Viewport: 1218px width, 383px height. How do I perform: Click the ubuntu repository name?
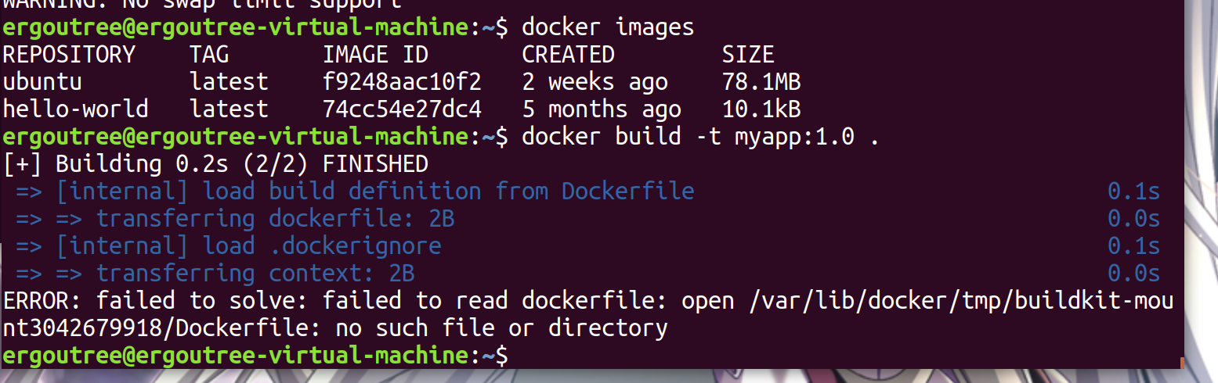click(42, 82)
